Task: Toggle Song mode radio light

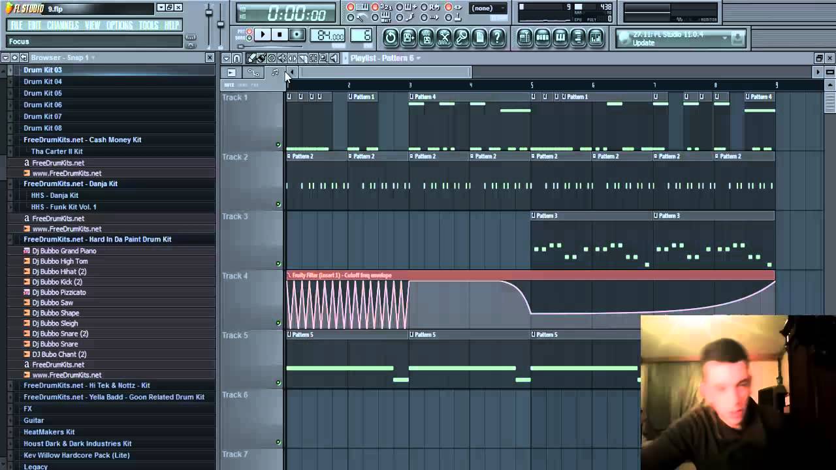Action: pyautogui.click(x=249, y=38)
